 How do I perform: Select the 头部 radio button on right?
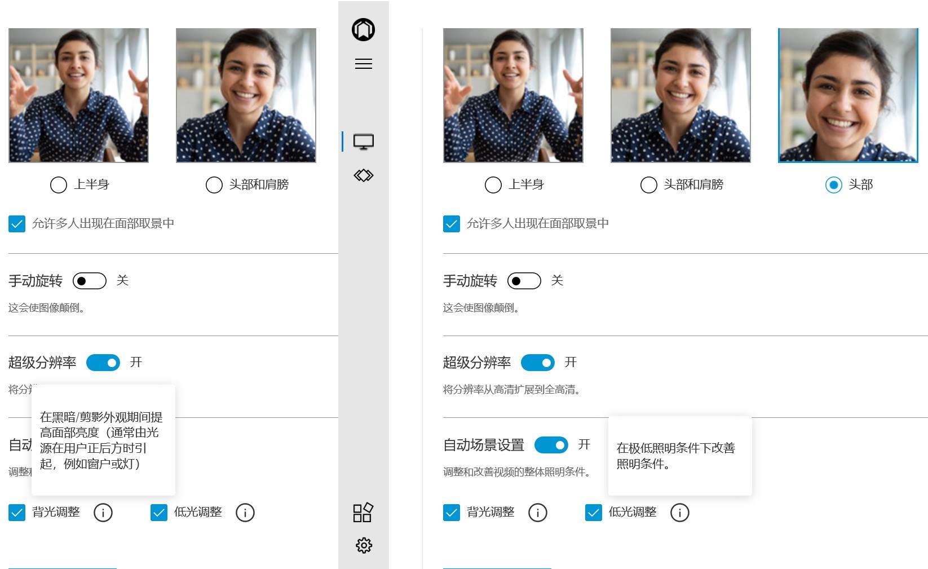click(x=834, y=184)
